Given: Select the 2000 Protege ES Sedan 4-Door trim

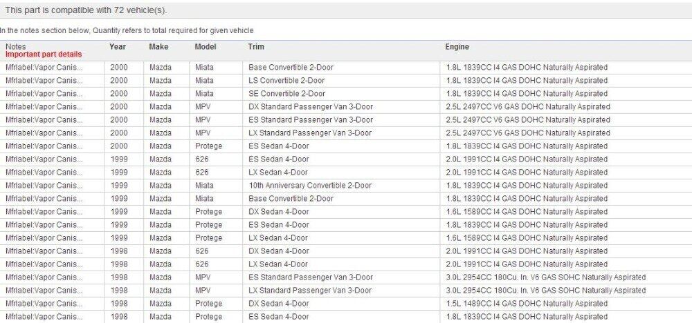Looking at the screenshot, I should pos(278,146).
